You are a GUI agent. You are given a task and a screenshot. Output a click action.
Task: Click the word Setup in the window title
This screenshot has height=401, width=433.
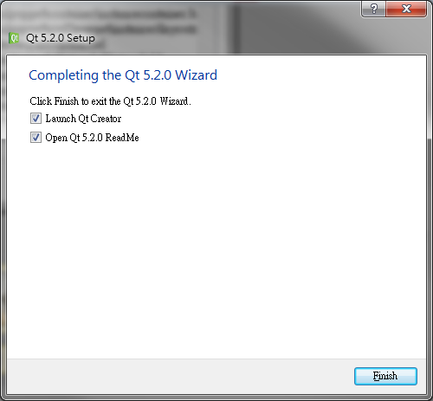pyautogui.click(x=81, y=38)
